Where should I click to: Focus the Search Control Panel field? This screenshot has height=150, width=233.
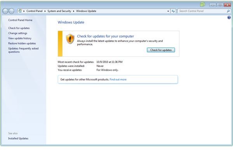pos(202,11)
